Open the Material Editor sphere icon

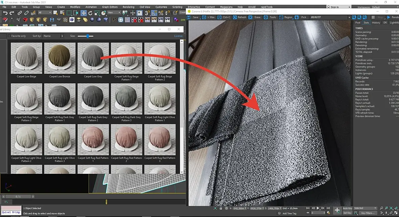click(x=91, y=20)
